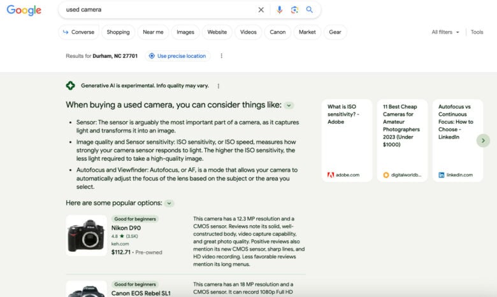This screenshot has width=497, height=297.
Task: Click the $112.71 price text
Action: pyautogui.click(x=121, y=252)
